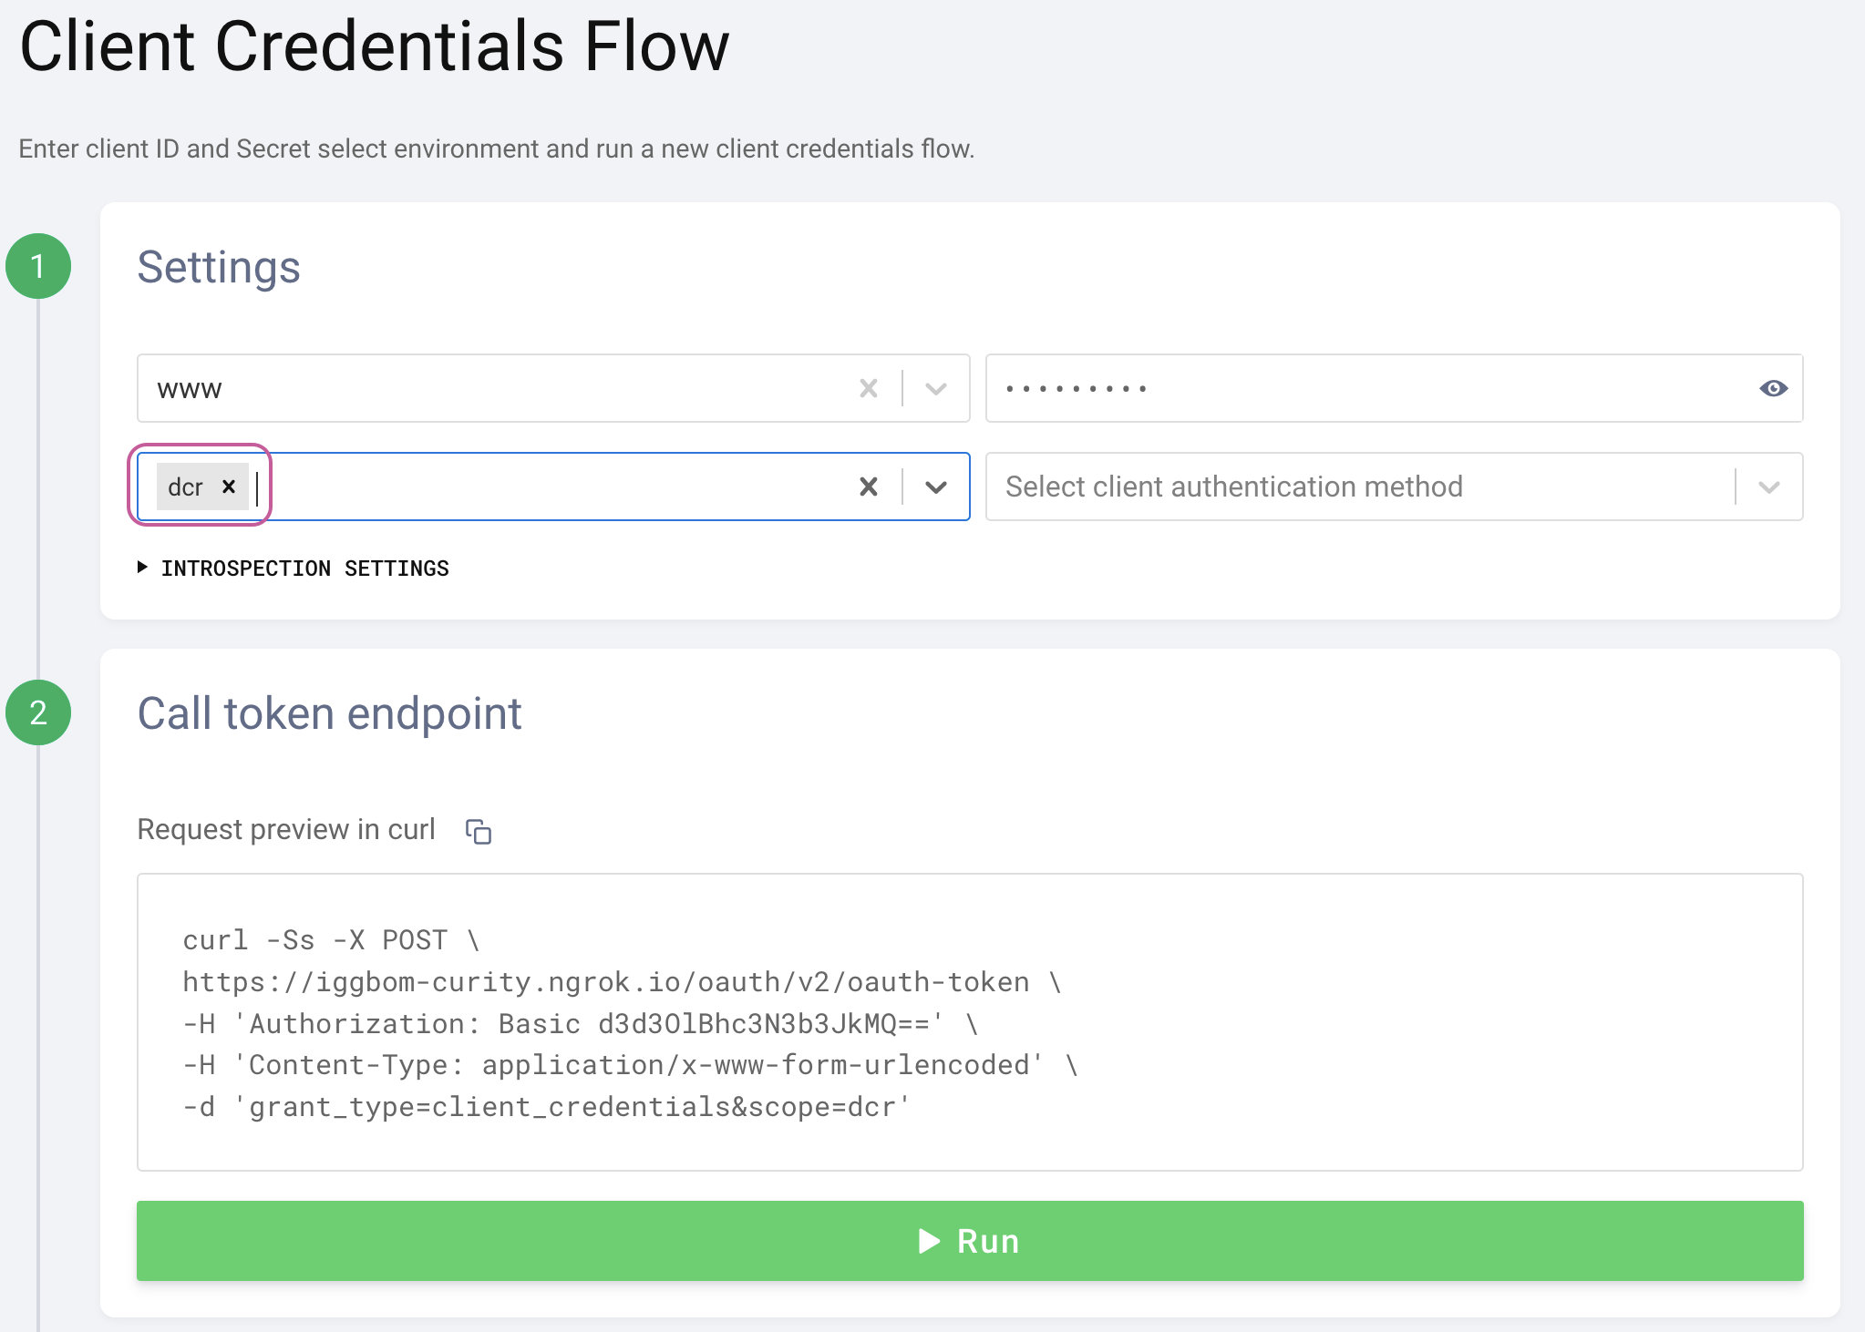Click the step 1 green circle

click(38, 266)
